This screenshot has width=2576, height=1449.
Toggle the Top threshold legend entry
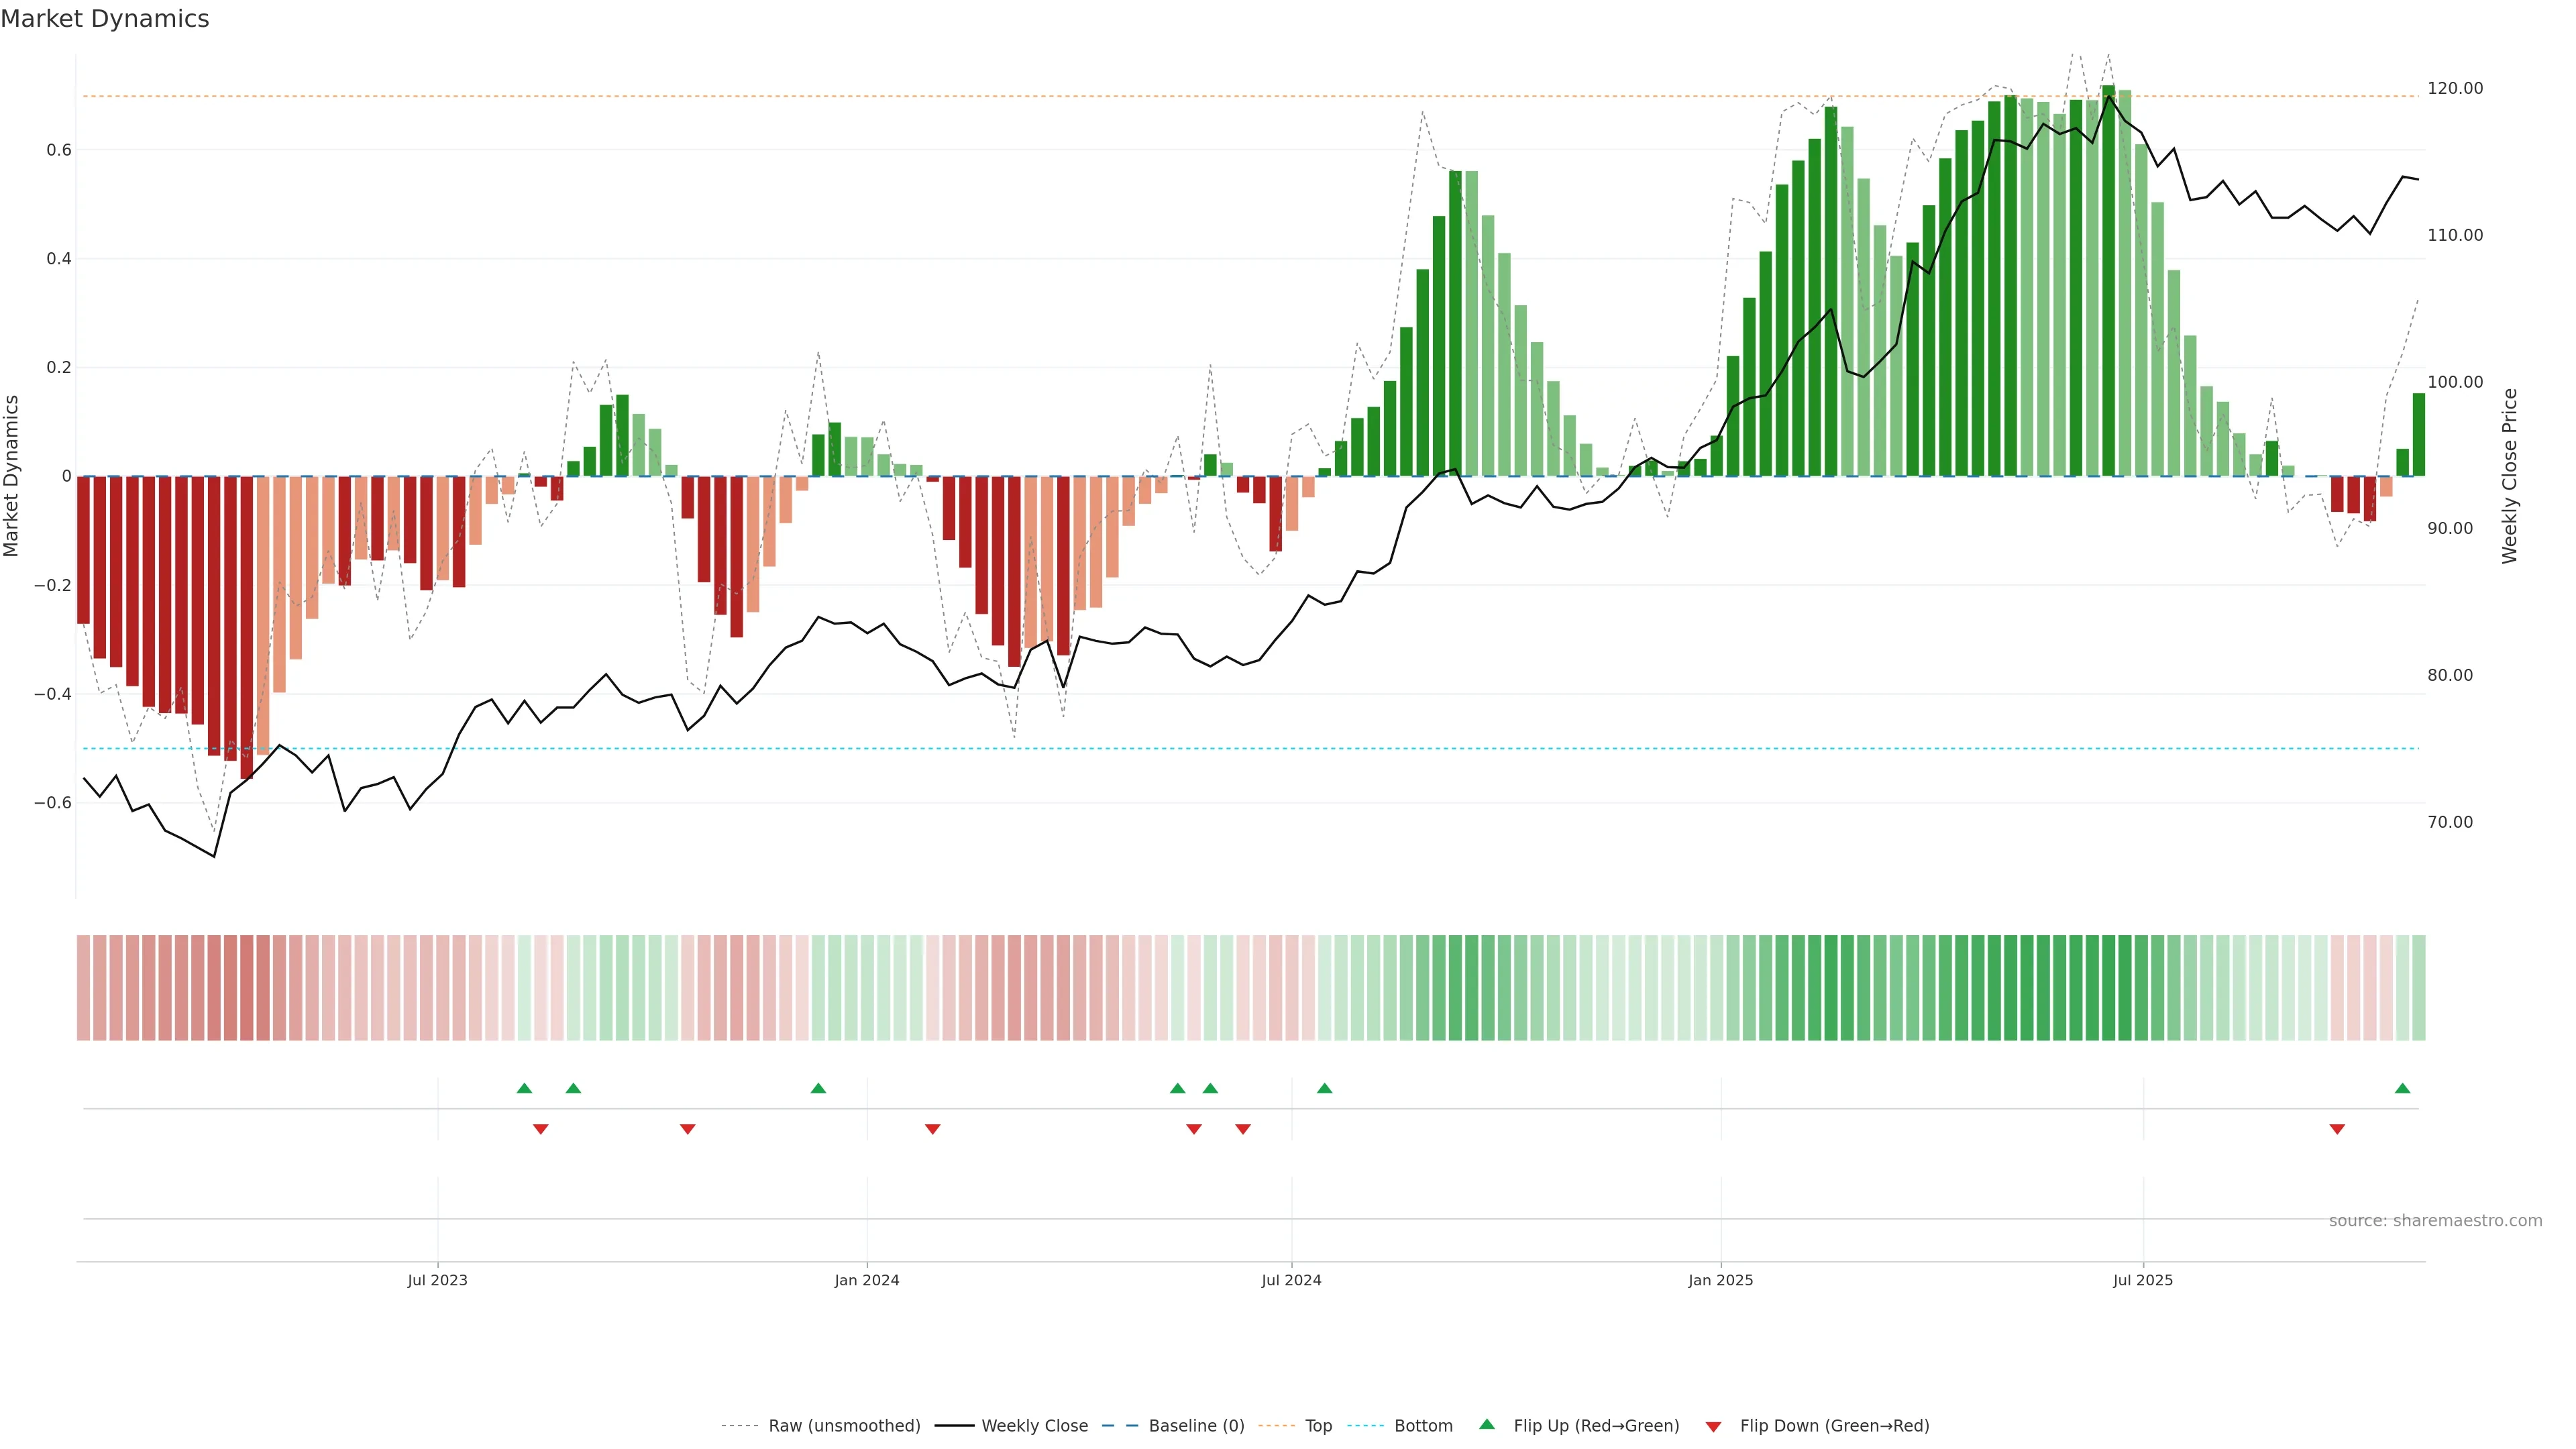1318,1426
